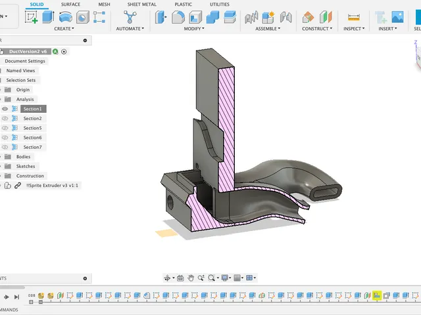Collapse the browser panel with its round button
This screenshot has width=421, height=315.
(x=85, y=41)
